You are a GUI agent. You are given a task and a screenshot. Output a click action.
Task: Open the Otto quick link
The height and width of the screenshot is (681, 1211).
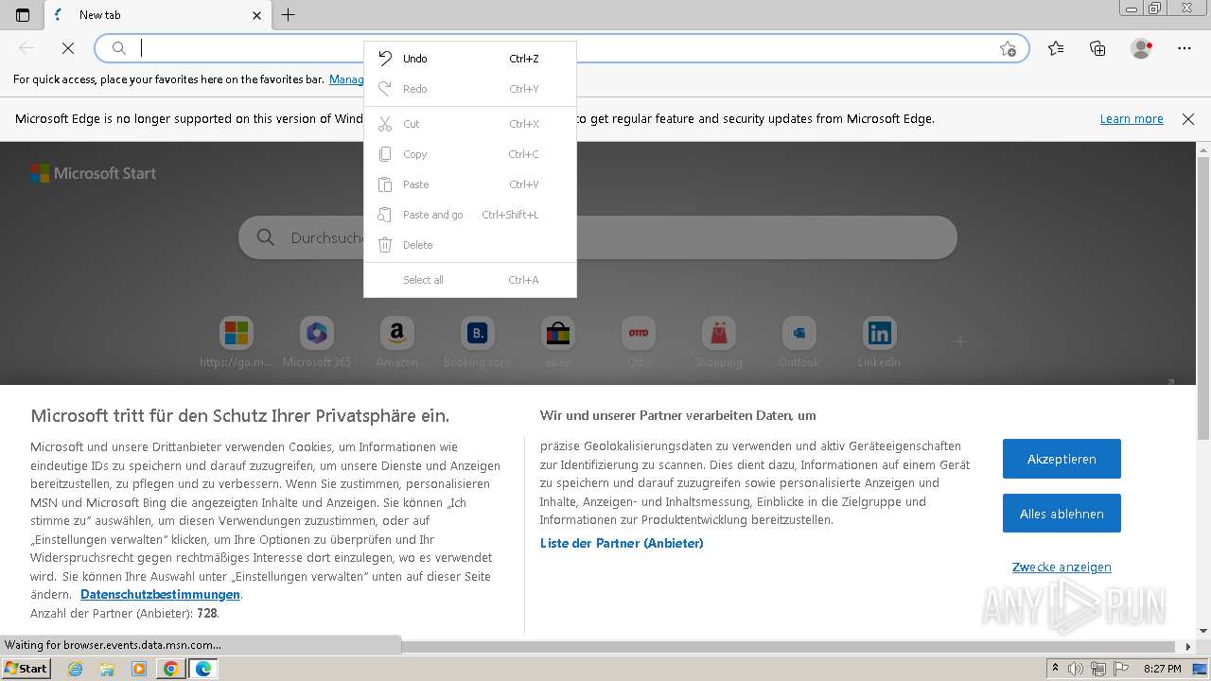639,342
